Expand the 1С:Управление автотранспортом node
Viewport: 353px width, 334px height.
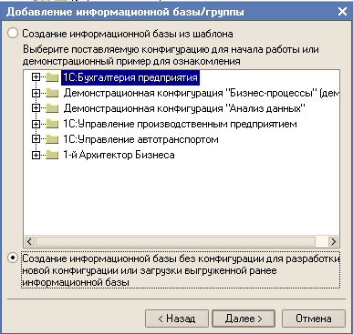tap(36, 139)
